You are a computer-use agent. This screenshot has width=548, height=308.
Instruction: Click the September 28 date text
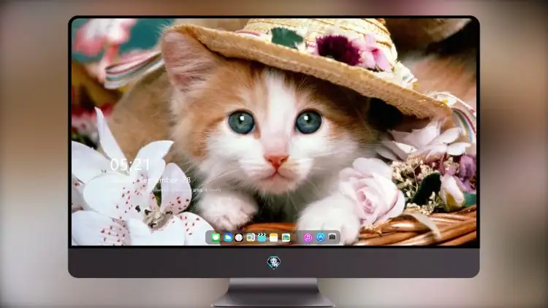click(x=164, y=180)
